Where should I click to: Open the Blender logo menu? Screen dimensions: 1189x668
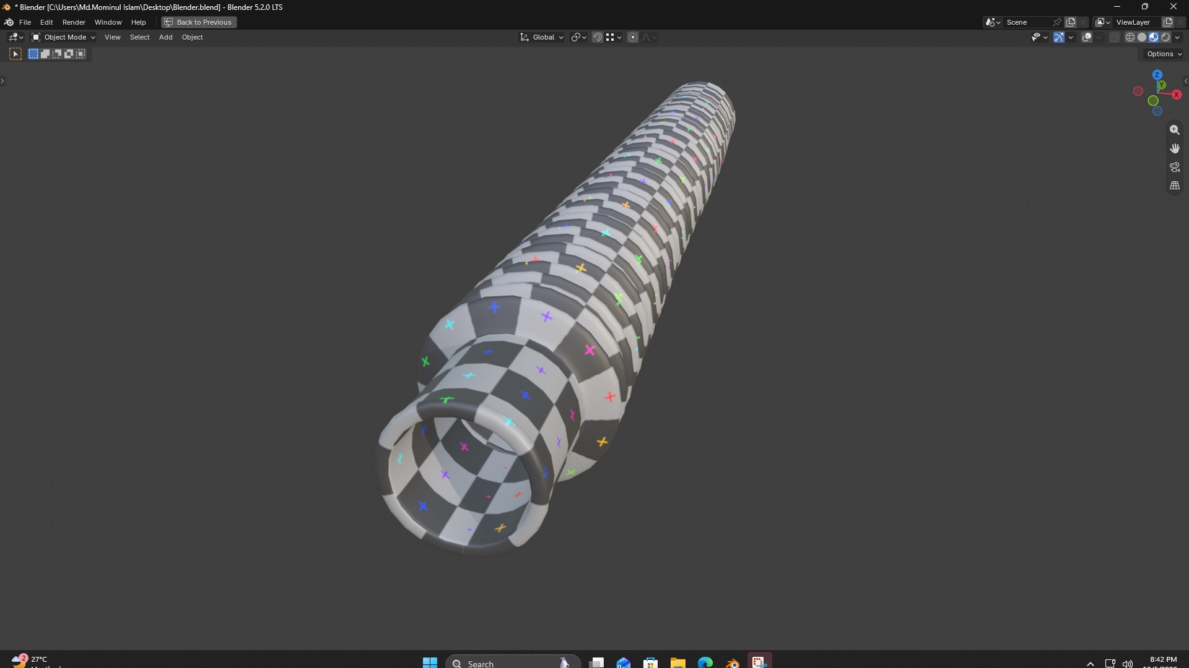pyautogui.click(x=9, y=22)
